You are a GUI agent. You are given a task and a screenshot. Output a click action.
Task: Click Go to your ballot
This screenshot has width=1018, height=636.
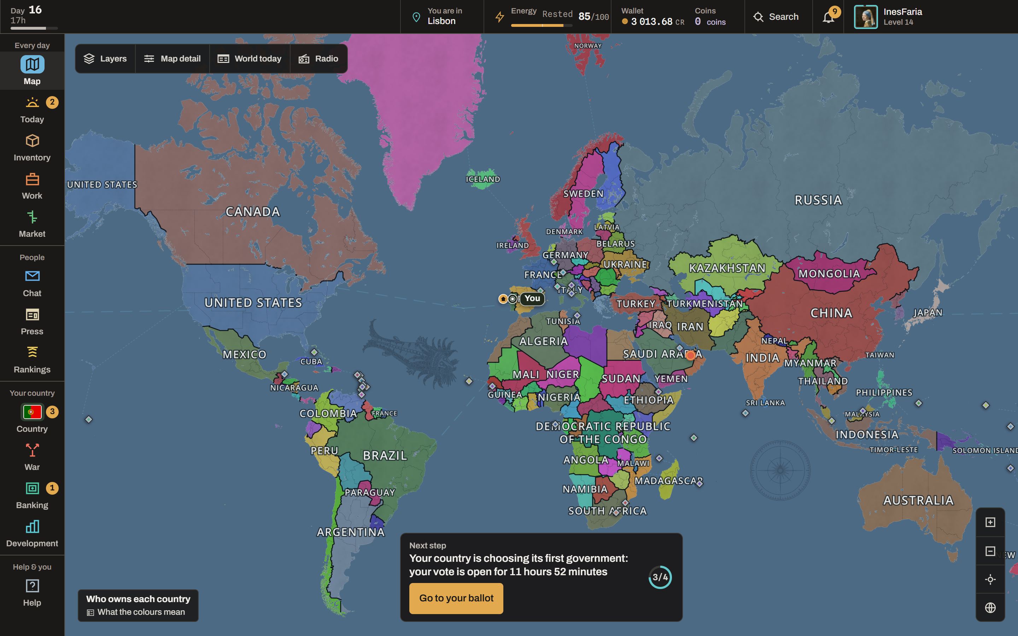point(456,598)
